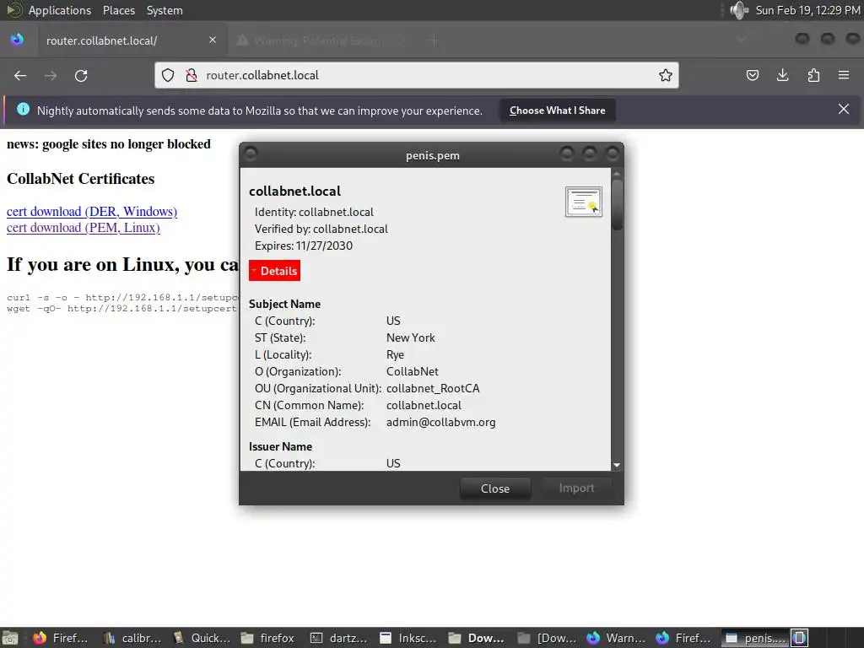Click the certificate icon in the dialog

coord(584,202)
